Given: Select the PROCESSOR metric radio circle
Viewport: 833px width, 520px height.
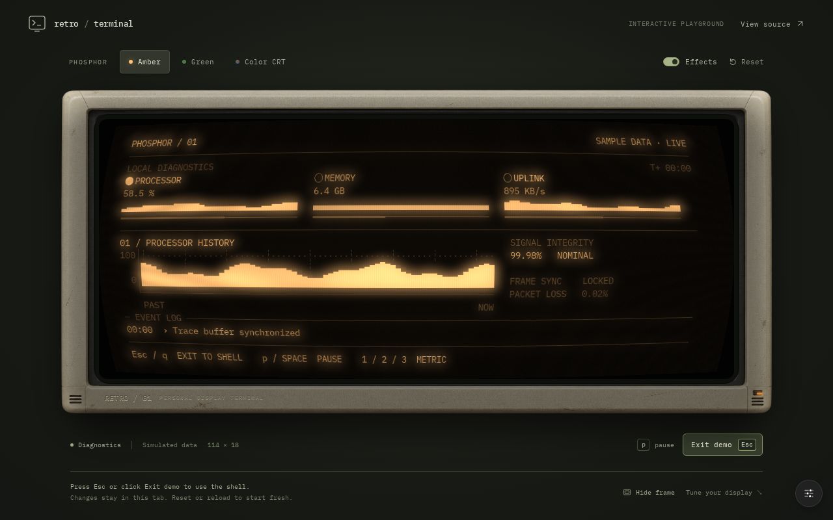Looking at the screenshot, I should [x=130, y=181].
